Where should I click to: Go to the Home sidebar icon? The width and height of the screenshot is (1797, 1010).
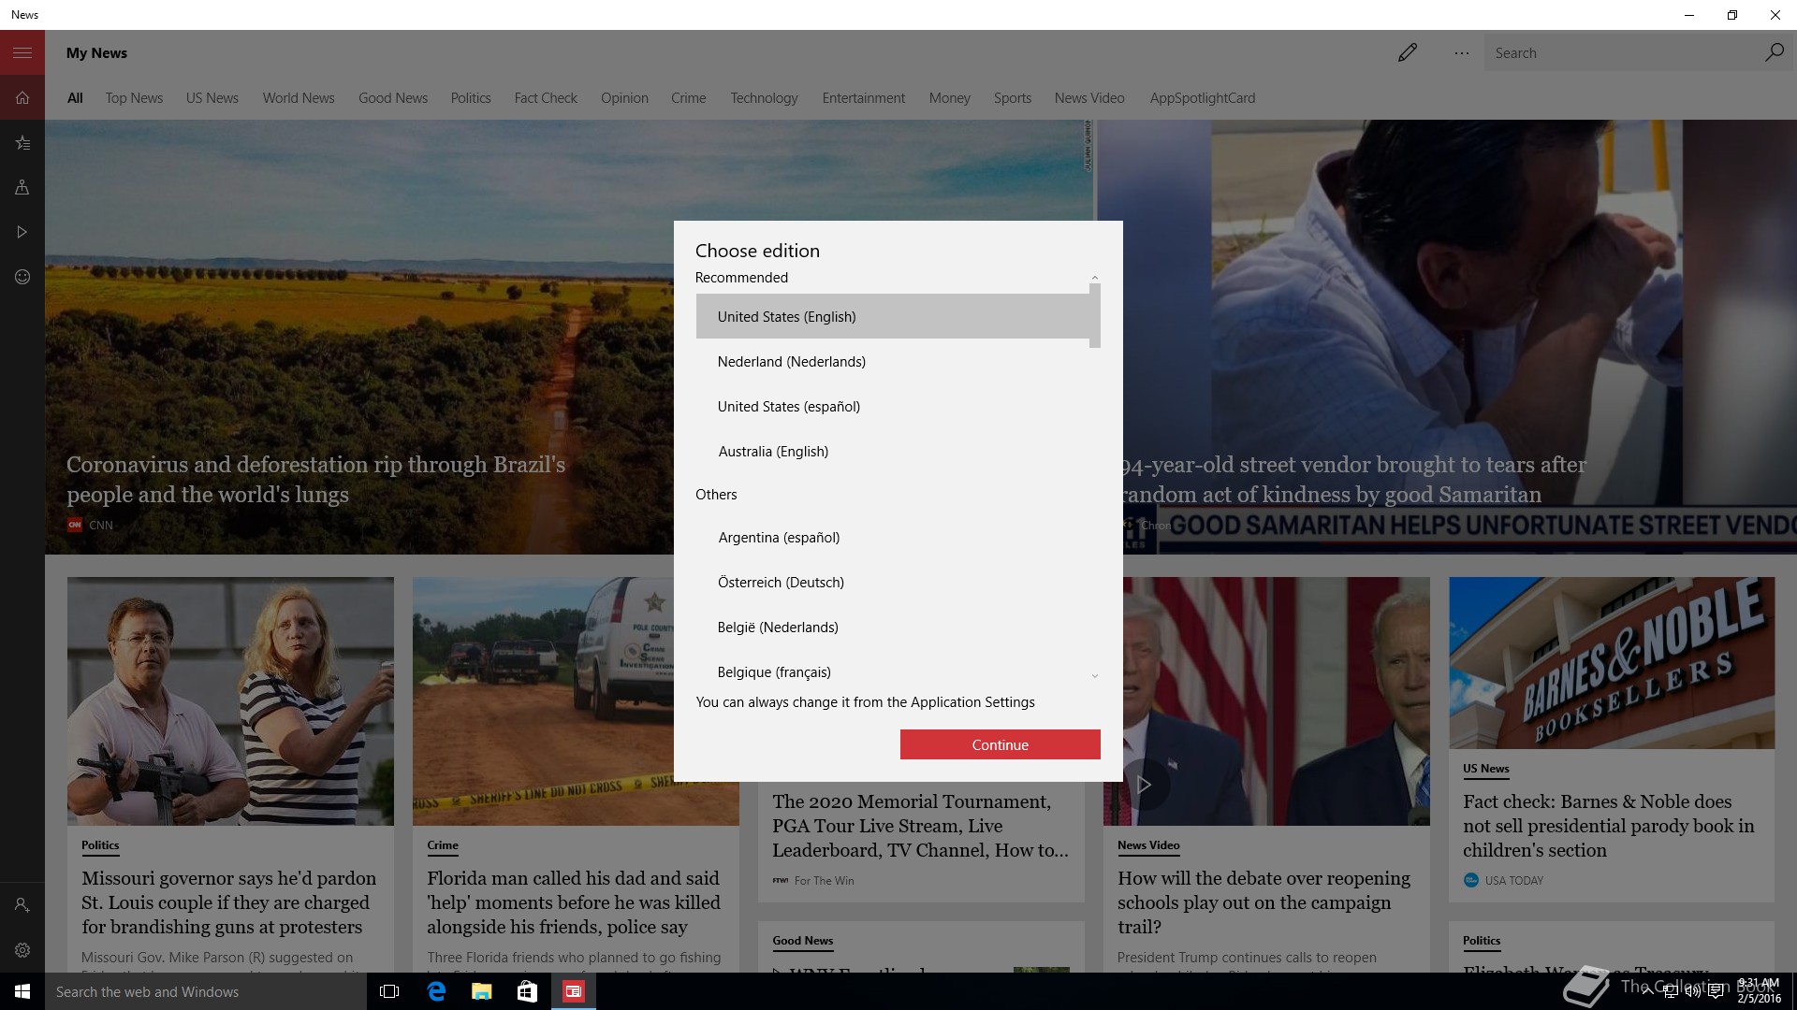coord(22,97)
